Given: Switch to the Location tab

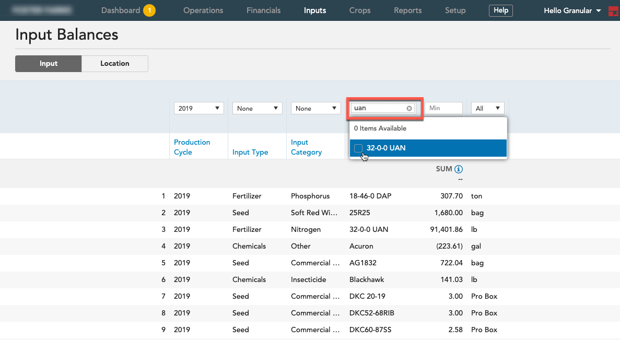Looking at the screenshot, I should point(115,64).
